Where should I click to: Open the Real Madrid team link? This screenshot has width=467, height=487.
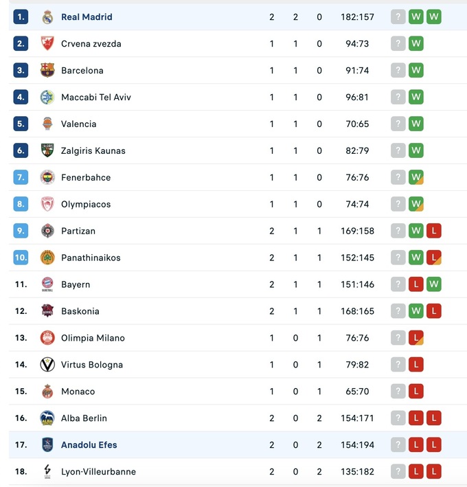87,17
